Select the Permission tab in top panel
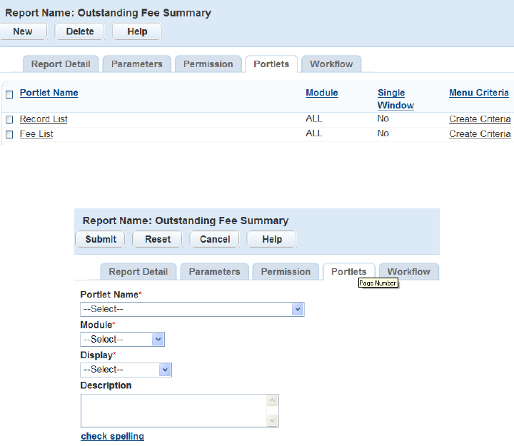This screenshot has height=446, width=514. pyautogui.click(x=208, y=64)
